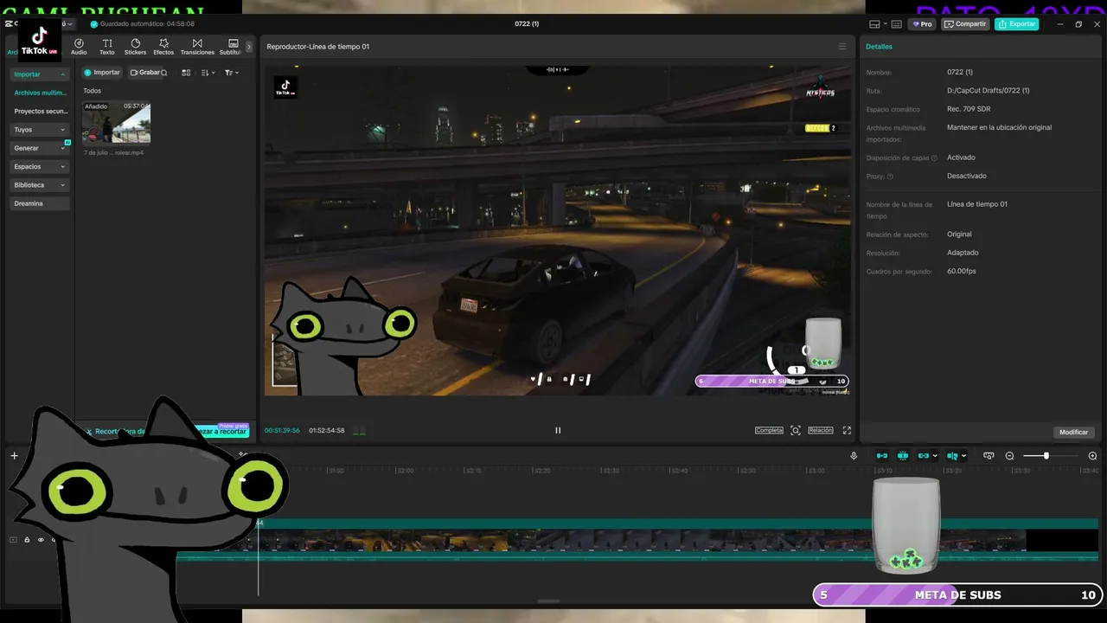The height and width of the screenshot is (623, 1107).
Task: Open the media filter dropdown
Action: click(x=232, y=73)
